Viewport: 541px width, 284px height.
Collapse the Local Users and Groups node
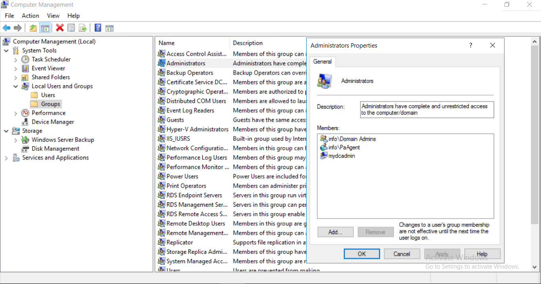click(x=15, y=86)
